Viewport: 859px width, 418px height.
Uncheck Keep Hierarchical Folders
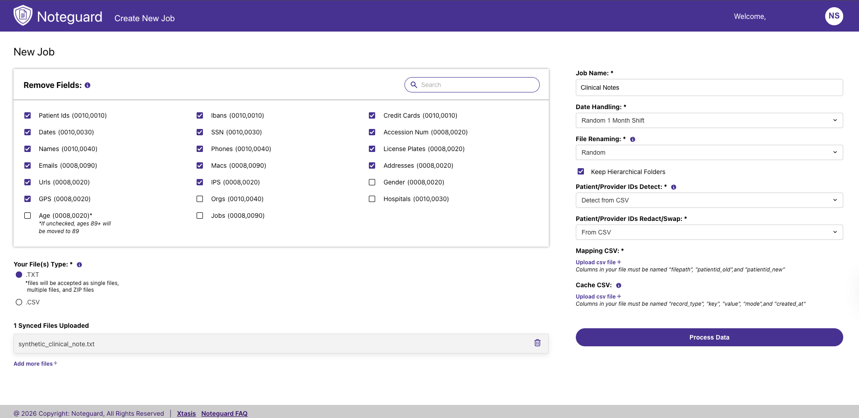coord(581,171)
